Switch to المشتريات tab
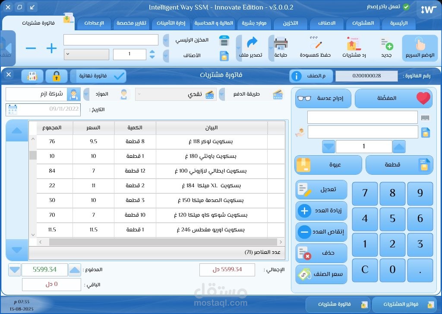 click(x=363, y=23)
